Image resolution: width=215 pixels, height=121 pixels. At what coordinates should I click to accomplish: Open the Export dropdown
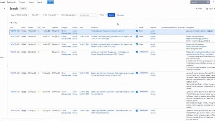[211, 9]
